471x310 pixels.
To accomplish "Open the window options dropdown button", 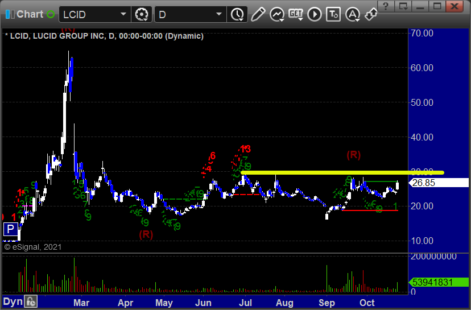I will (x=403, y=6).
